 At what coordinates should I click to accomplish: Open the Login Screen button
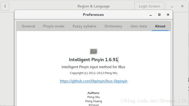[149, 6]
